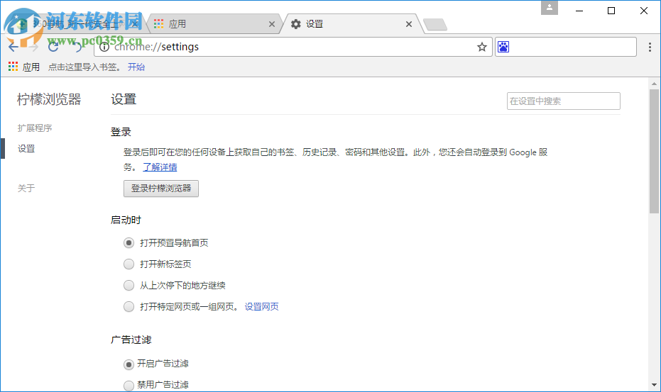
Task: Bookmark this page with the star icon
Action: coord(482,47)
